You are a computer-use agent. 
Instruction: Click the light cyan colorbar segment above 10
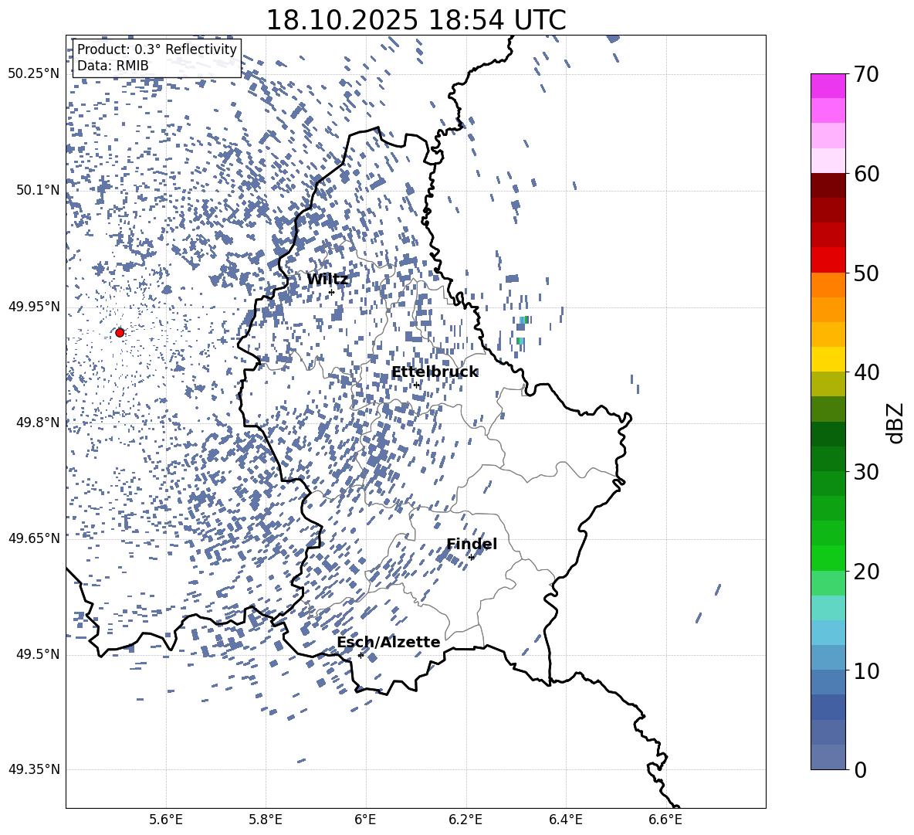coord(828,633)
